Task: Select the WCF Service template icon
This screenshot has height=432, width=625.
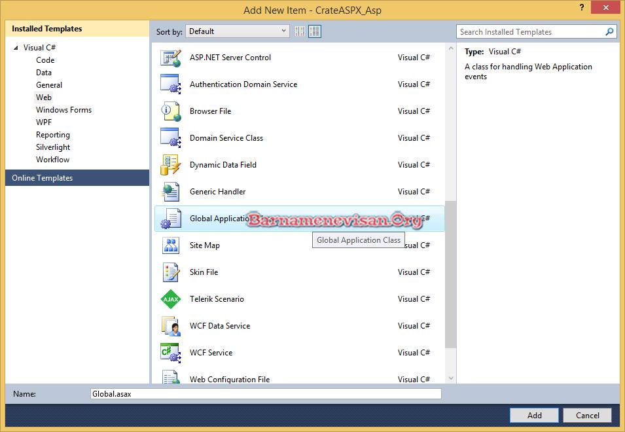Action: [x=170, y=353]
